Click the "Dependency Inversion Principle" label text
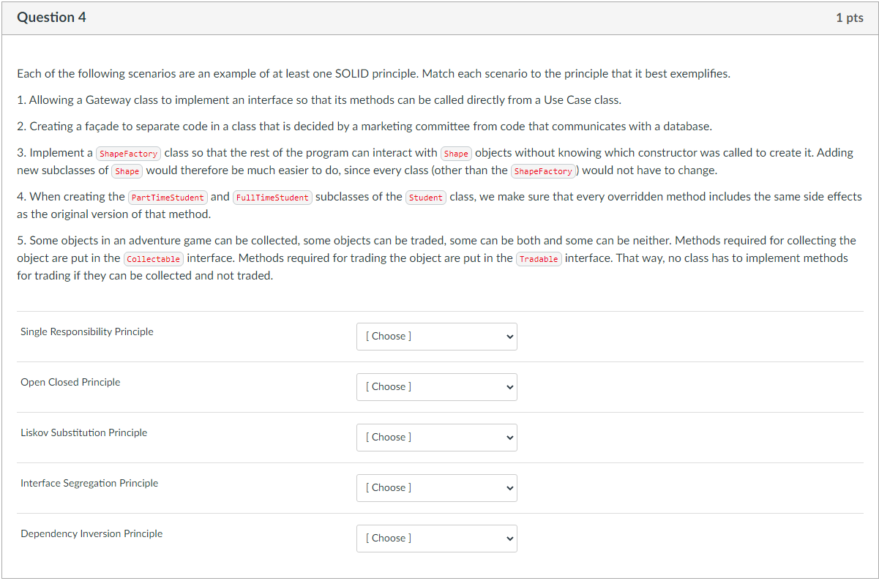 coord(91,533)
